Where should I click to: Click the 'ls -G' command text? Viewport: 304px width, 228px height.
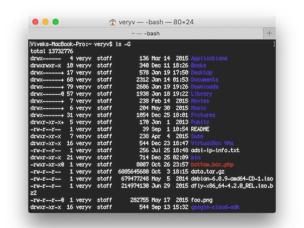[x=123, y=44]
